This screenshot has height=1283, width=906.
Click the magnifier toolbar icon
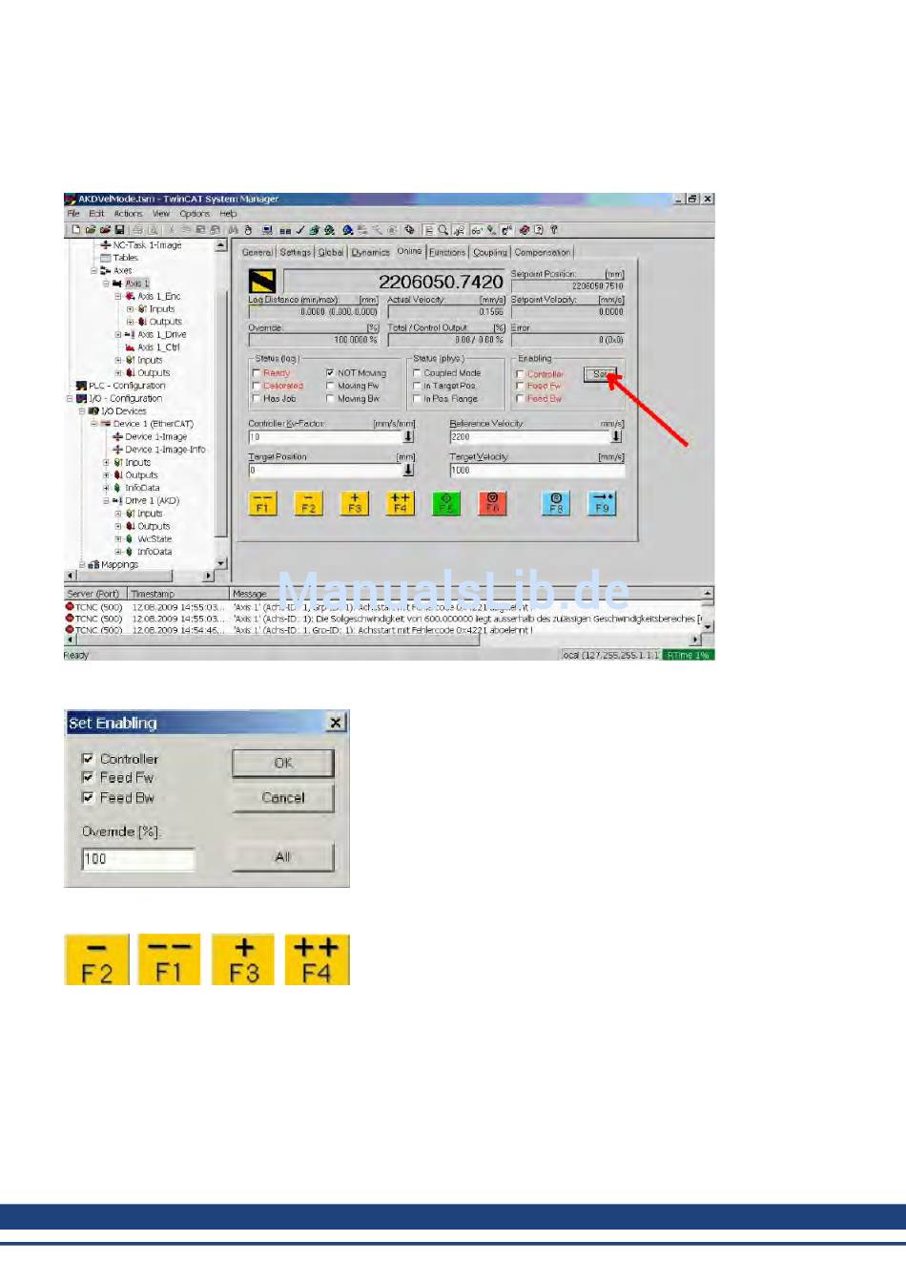(443, 230)
